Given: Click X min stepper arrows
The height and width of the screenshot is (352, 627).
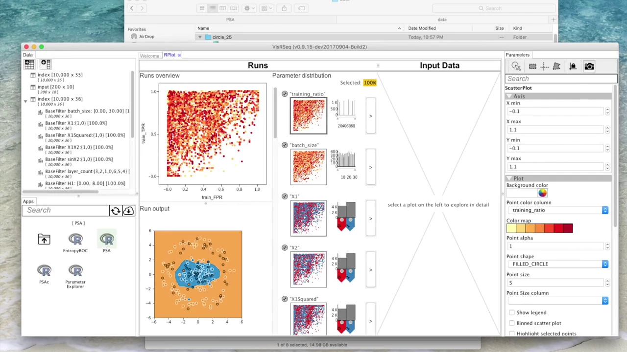Looking at the screenshot, I should 607,111.
